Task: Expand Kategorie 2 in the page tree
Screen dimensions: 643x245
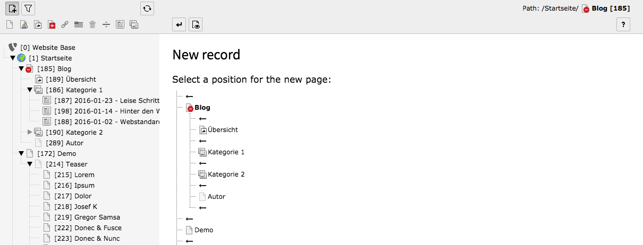Action: coord(30,132)
